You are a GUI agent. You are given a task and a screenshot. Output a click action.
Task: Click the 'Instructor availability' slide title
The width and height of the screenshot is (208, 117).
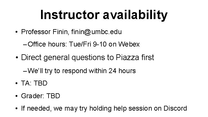[x=104, y=14]
